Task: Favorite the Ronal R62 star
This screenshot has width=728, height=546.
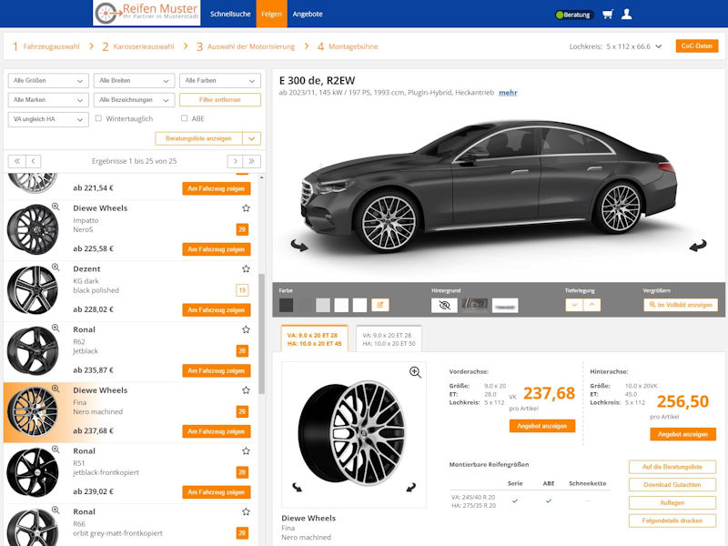Action: click(246, 329)
